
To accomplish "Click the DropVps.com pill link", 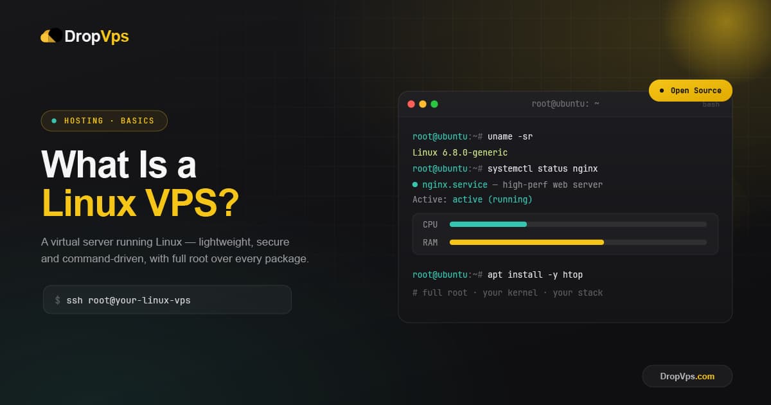I will click(687, 376).
